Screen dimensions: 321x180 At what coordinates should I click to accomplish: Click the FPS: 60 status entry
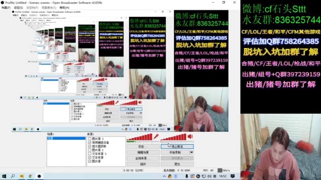[x=208, y=170]
